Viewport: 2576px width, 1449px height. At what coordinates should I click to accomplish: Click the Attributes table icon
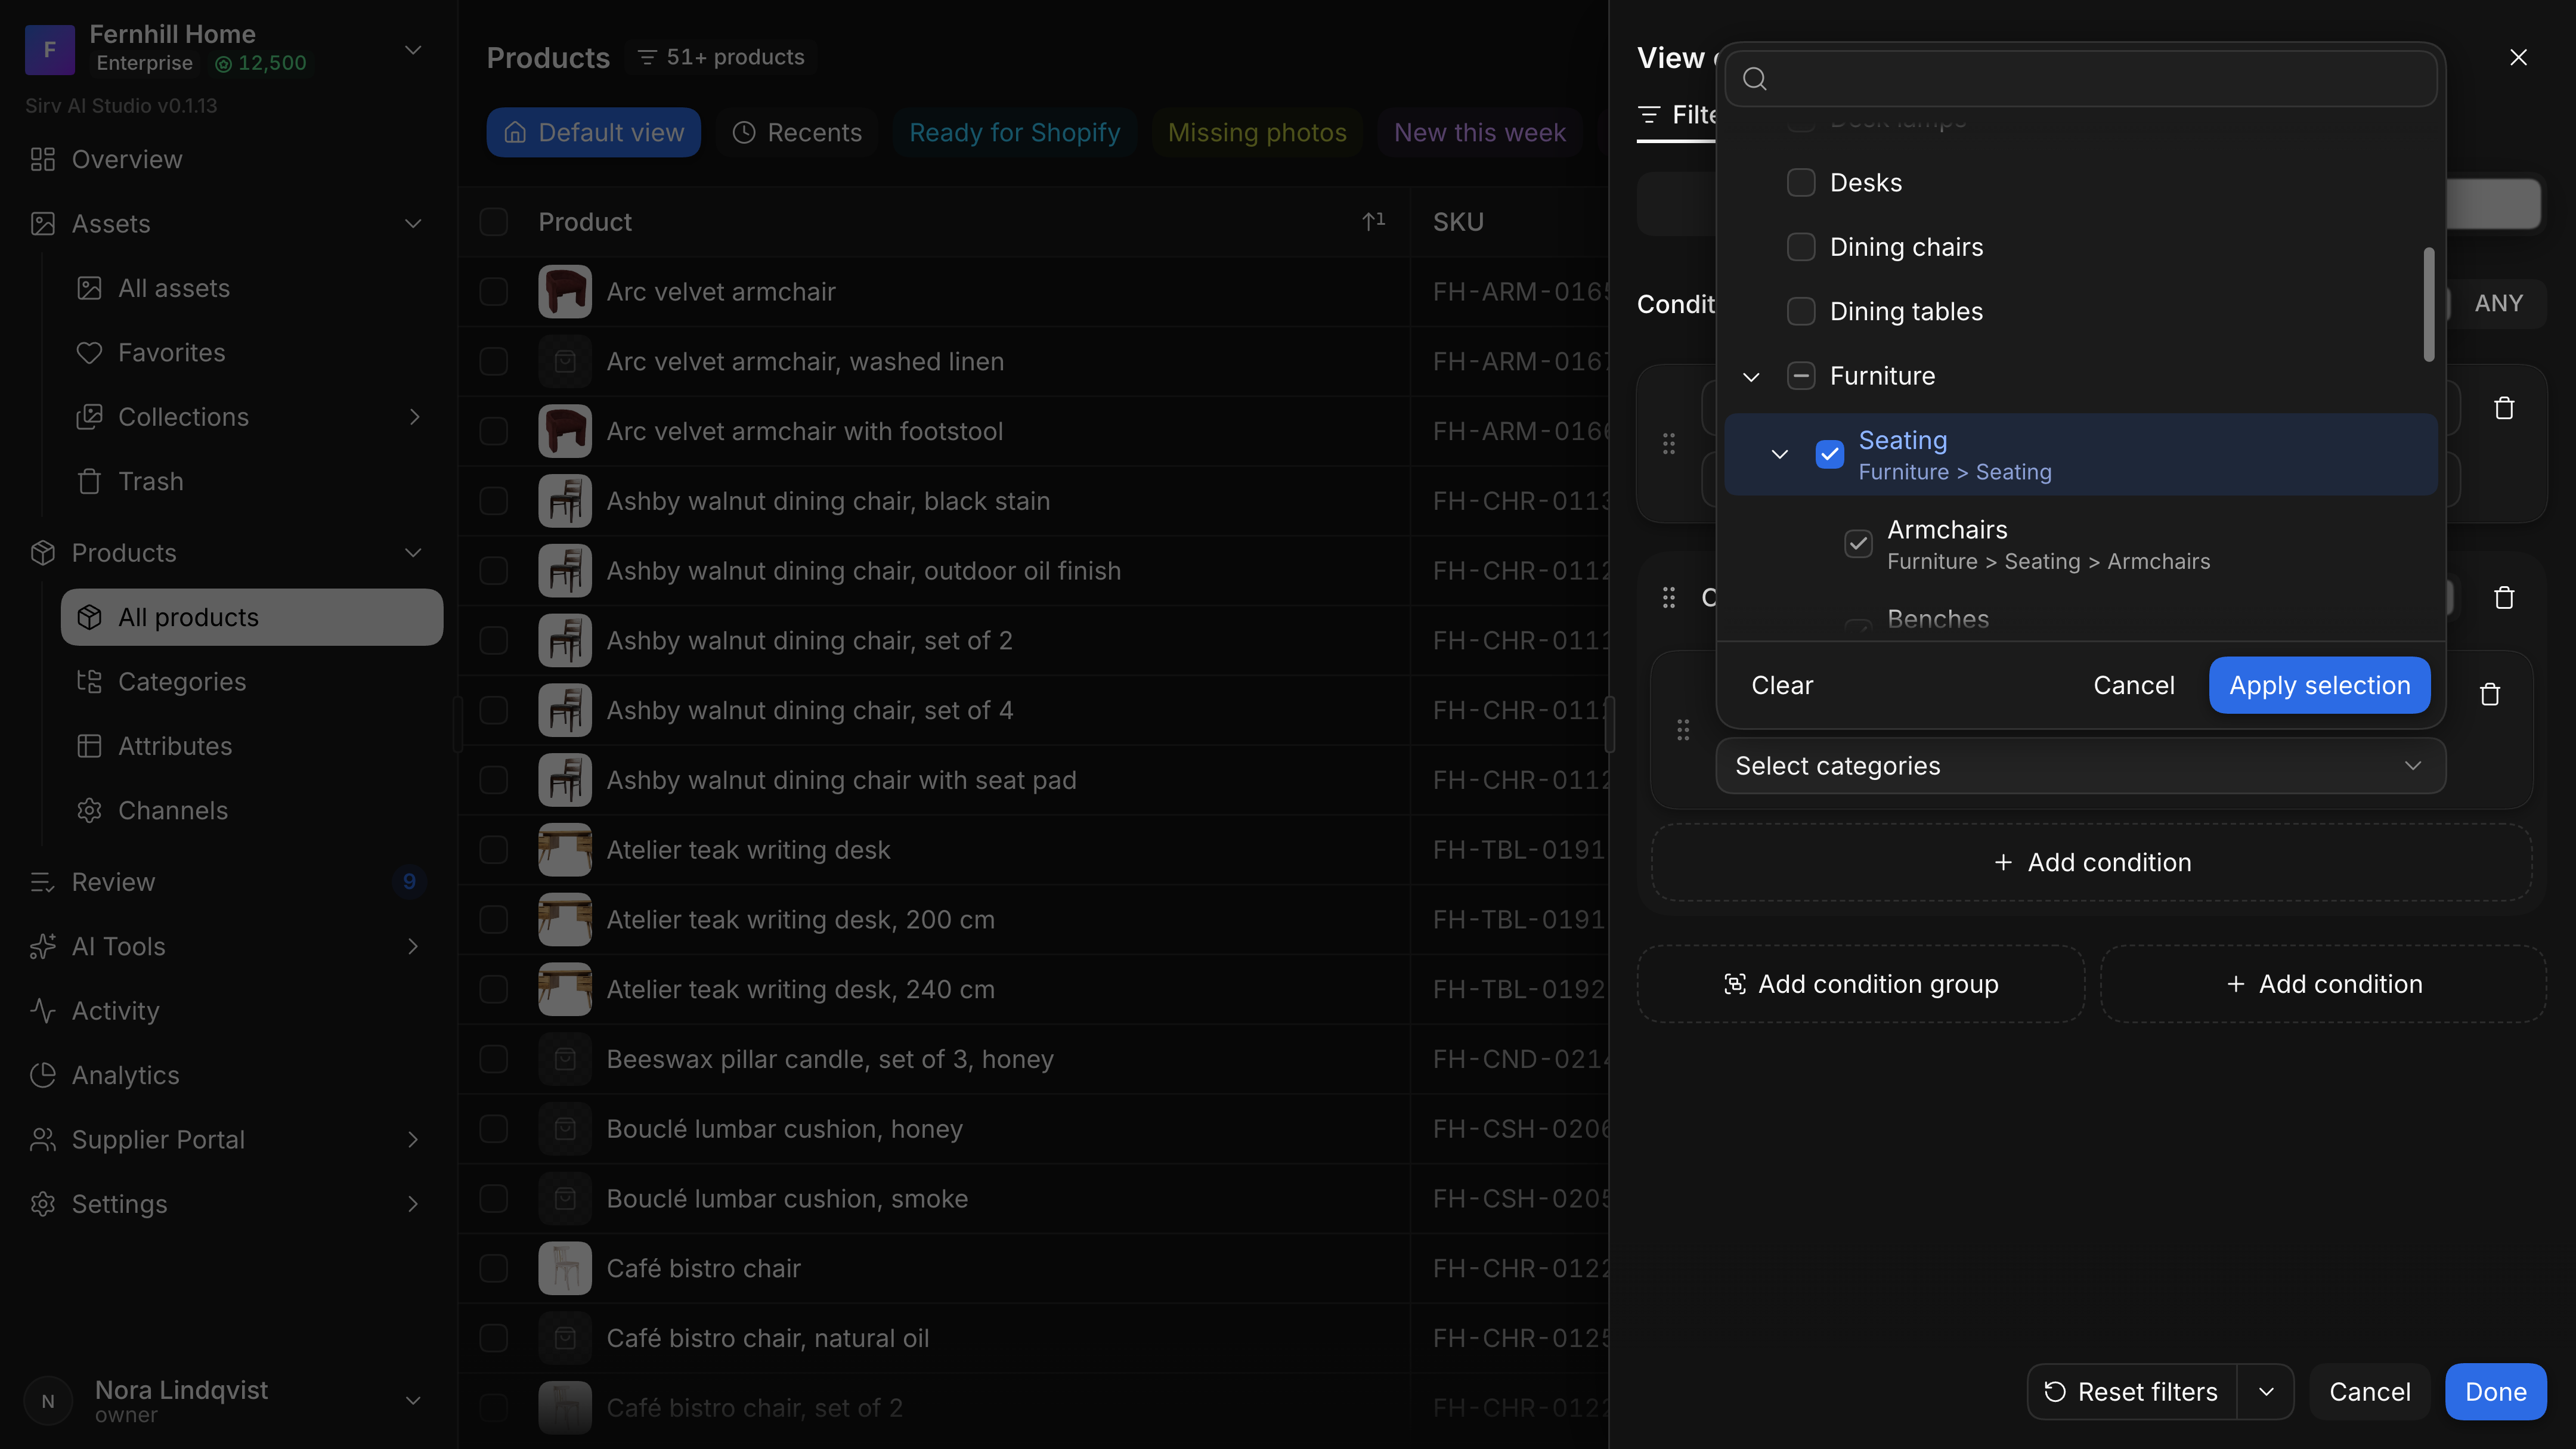[89, 746]
